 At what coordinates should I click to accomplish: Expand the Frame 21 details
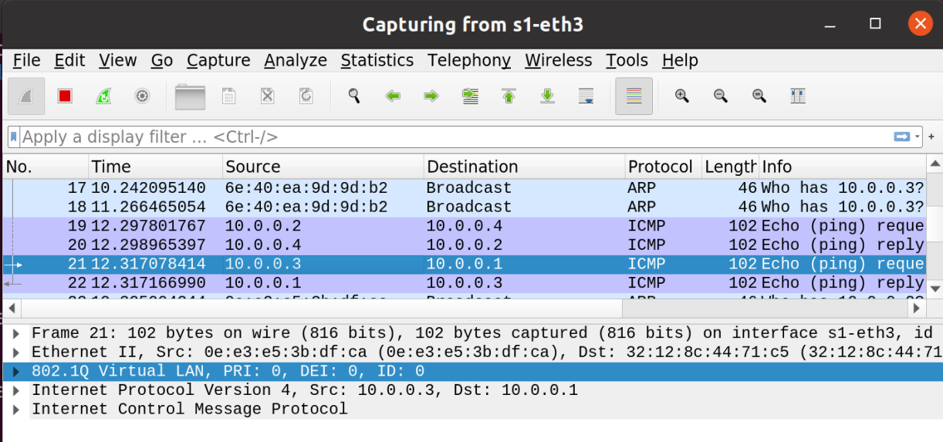click(x=16, y=333)
